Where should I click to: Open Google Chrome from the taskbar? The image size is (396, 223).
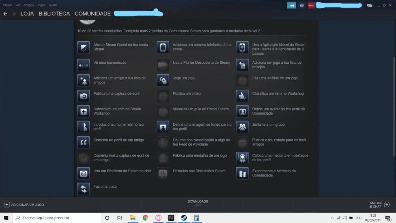coord(145,218)
